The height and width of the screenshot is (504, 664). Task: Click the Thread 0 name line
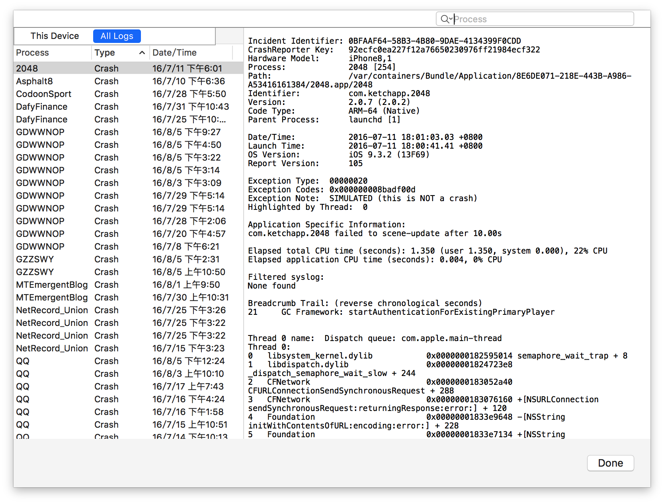(375, 338)
